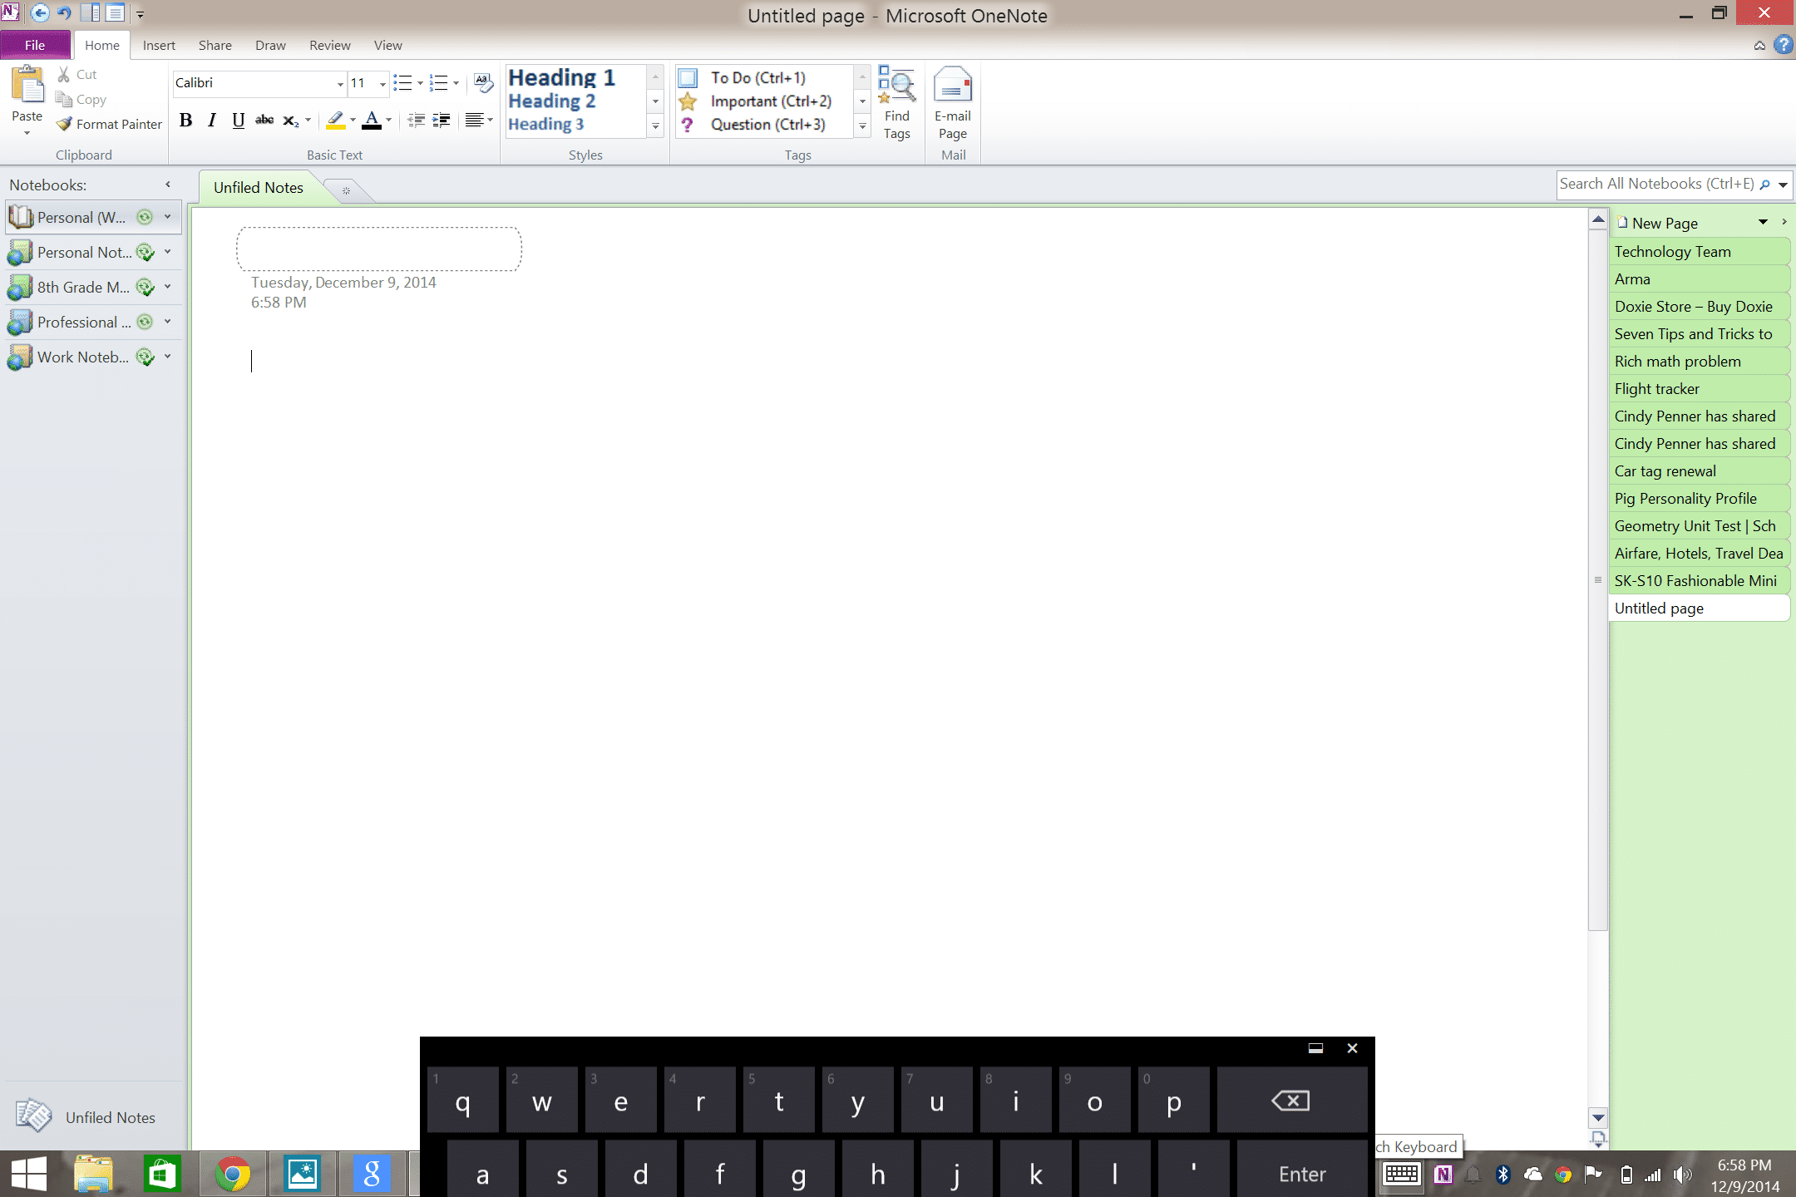The height and width of the screenshot is (1197, 1796).
Task: Apply black font color
Action: point(372,121)
